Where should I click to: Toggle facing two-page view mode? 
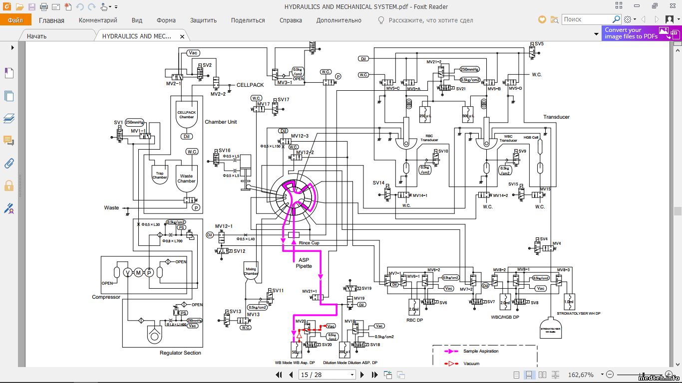(542, 375)
